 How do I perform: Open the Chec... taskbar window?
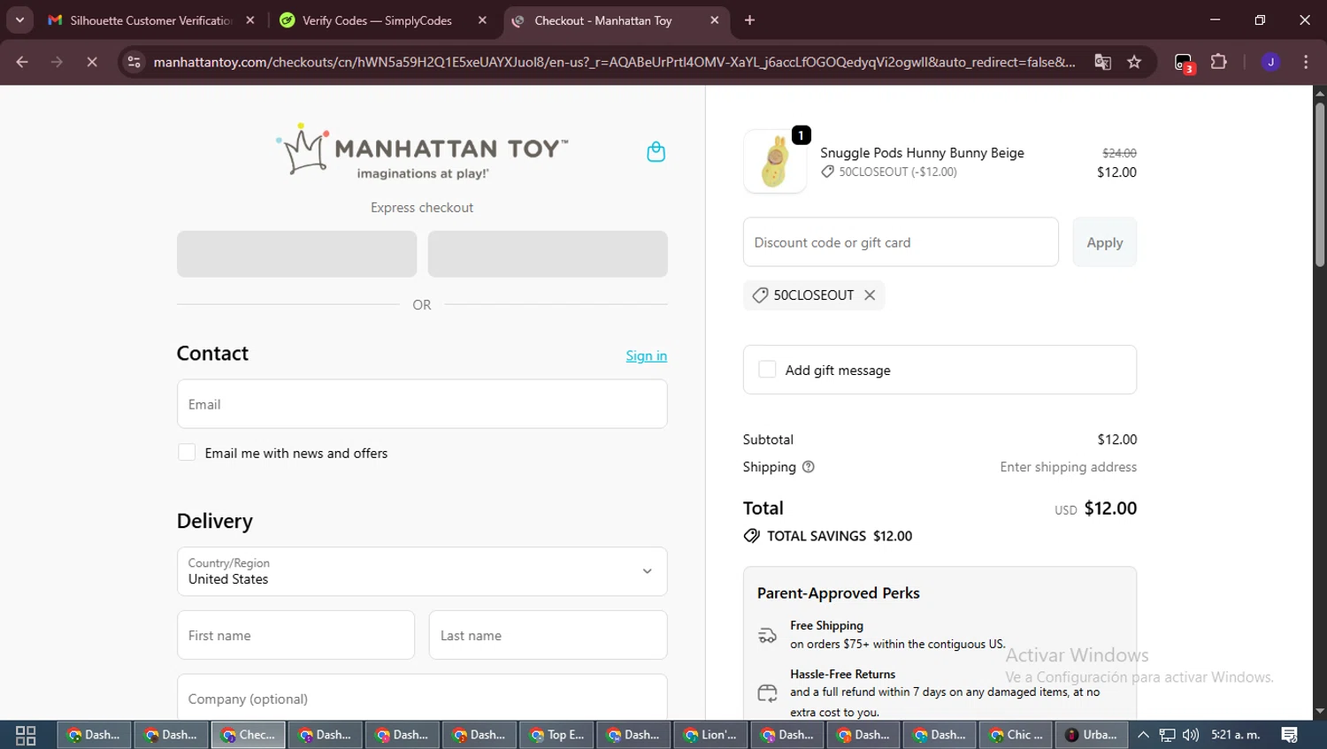(x=248, y=735)
